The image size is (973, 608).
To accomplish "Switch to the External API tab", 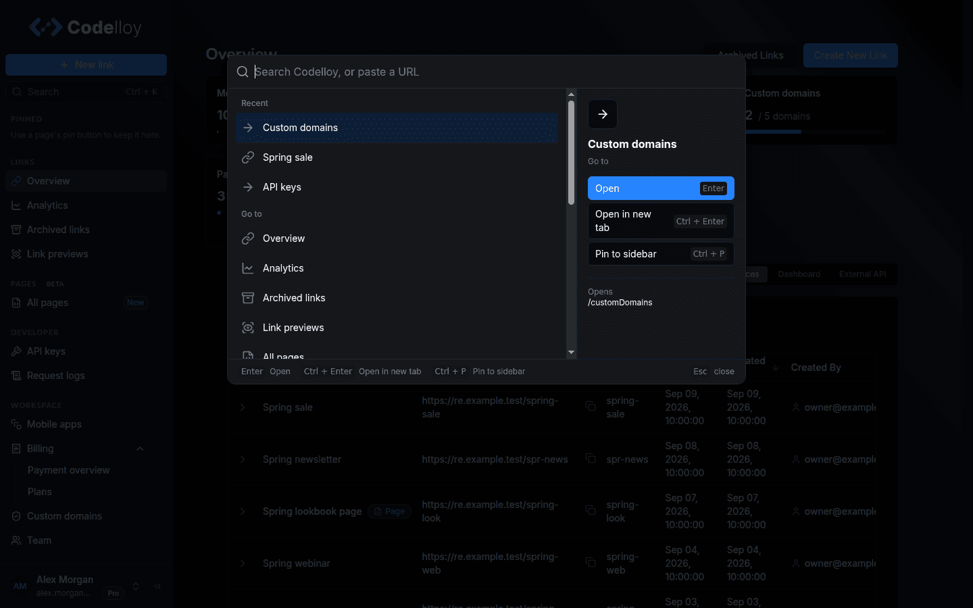I will [x=862, y=274].
